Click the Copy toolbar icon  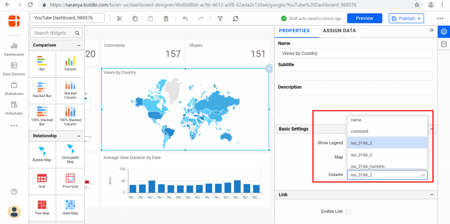[x=135, y=19]
